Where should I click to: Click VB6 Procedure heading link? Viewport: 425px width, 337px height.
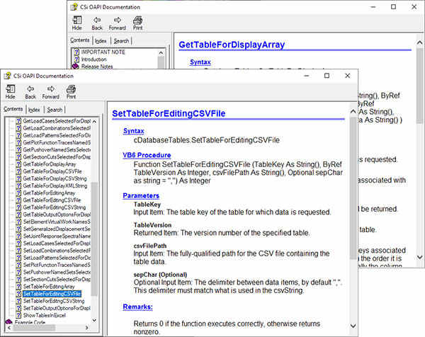click(147, 155)
